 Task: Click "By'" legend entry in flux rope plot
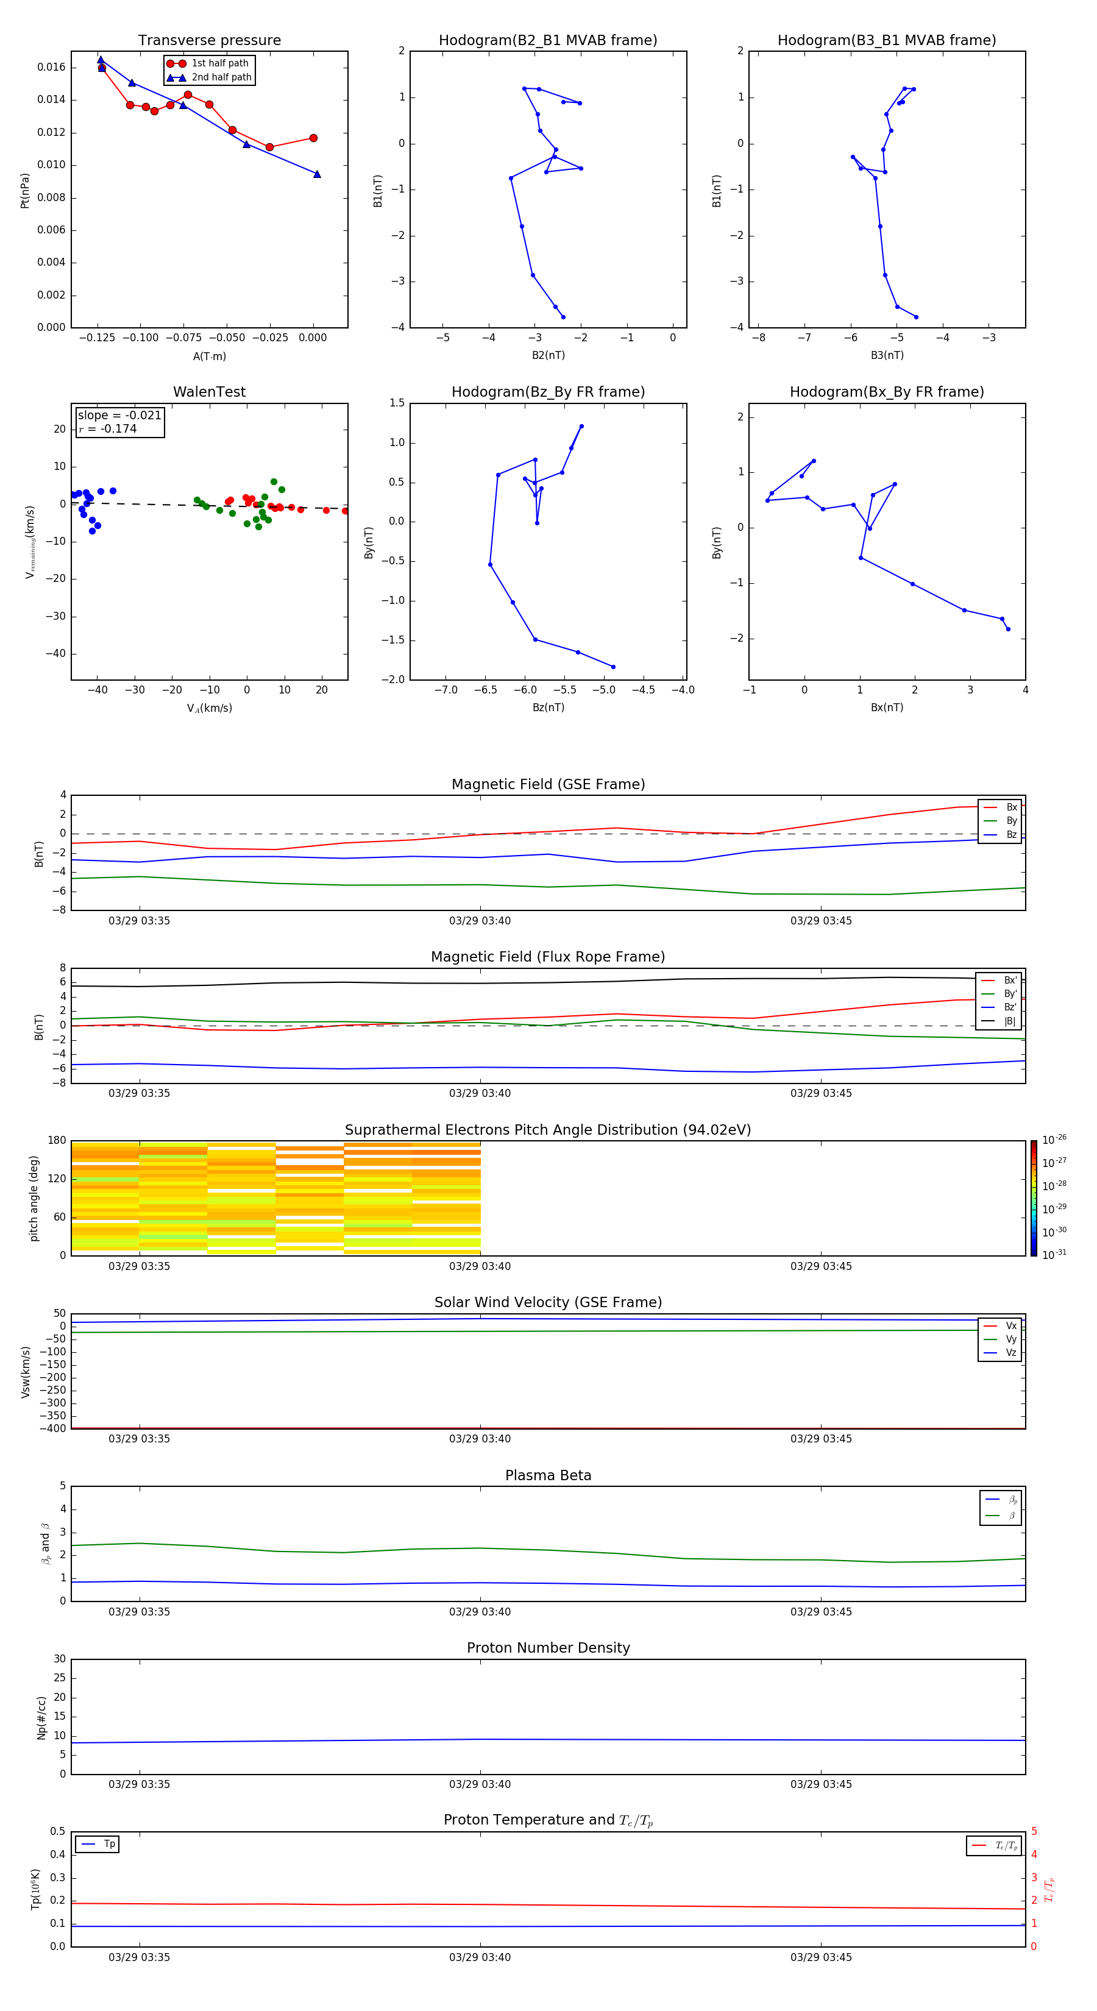[x=999, y=994]
